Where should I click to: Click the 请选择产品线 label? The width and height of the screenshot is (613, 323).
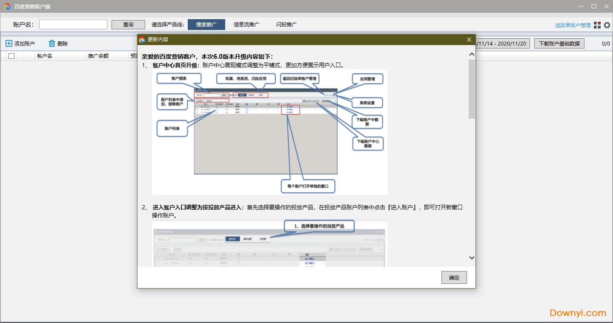(x=168, y=25)
